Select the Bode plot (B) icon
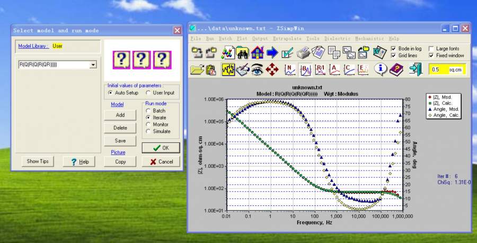477x243 pixels. point(305,69)
